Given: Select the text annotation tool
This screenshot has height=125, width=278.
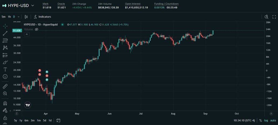Looking at the screenshot, I should point(5,69).
